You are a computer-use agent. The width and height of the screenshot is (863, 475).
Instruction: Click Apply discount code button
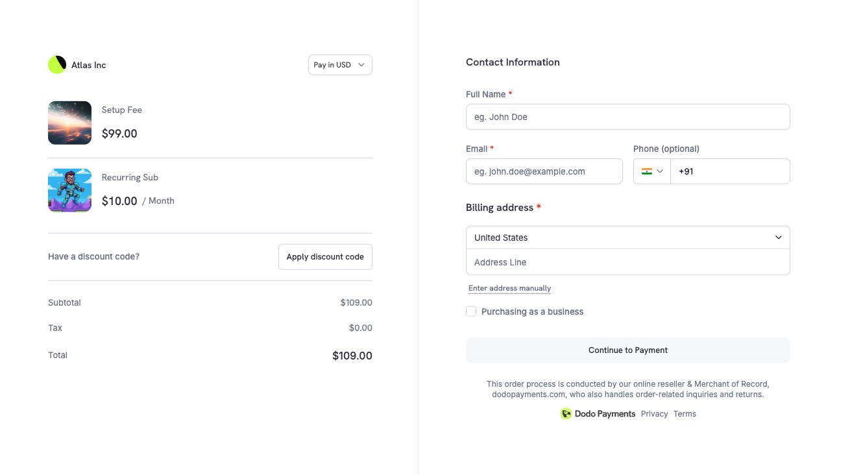click(325, 257)
